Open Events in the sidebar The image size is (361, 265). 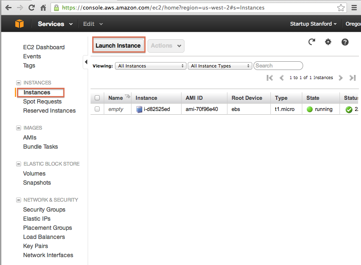[x=32, y=56]
